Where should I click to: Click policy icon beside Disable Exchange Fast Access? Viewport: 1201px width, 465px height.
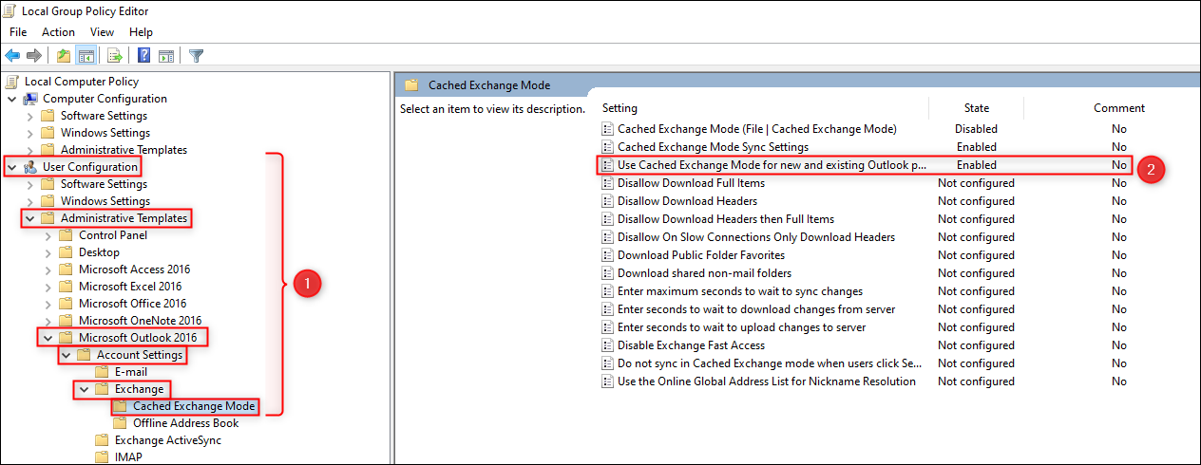coord(608,345)
